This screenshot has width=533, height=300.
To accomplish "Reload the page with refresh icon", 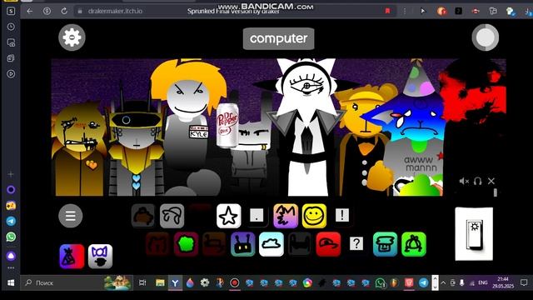I will tap(64, 11).
